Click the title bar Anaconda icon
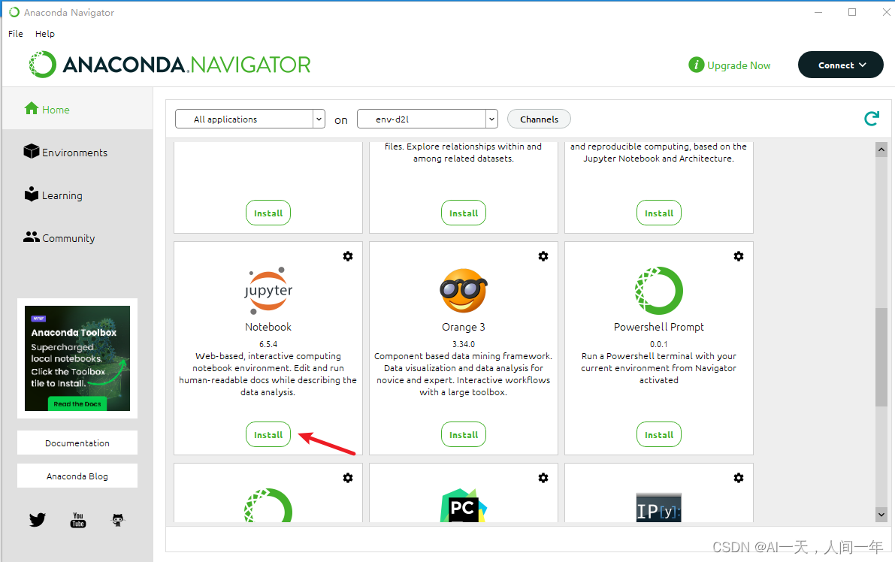 (x=14, y=12)
